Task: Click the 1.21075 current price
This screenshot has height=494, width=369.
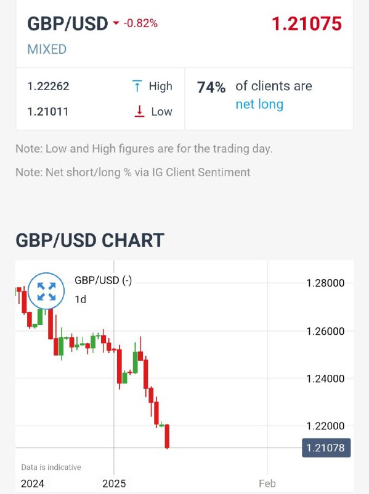Action: [306, 24]
